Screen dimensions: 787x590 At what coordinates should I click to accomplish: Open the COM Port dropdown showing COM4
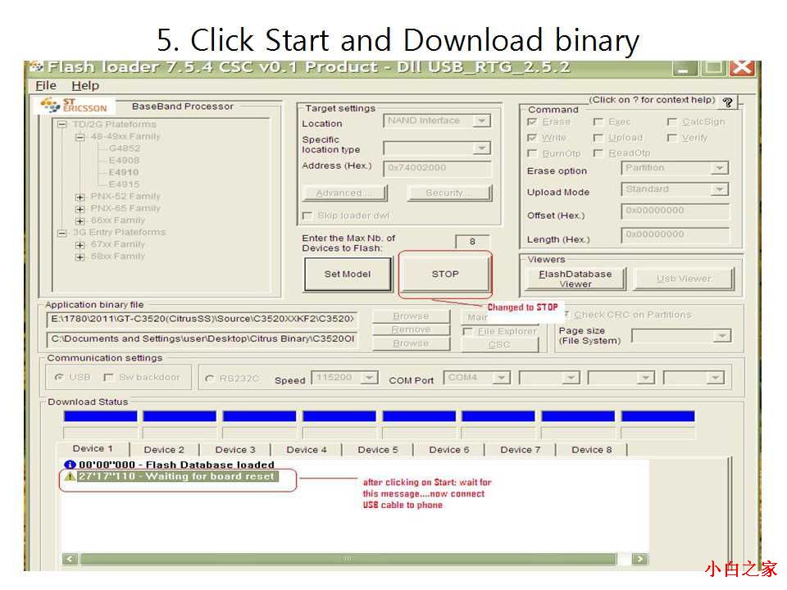click(x=501, y=377)
